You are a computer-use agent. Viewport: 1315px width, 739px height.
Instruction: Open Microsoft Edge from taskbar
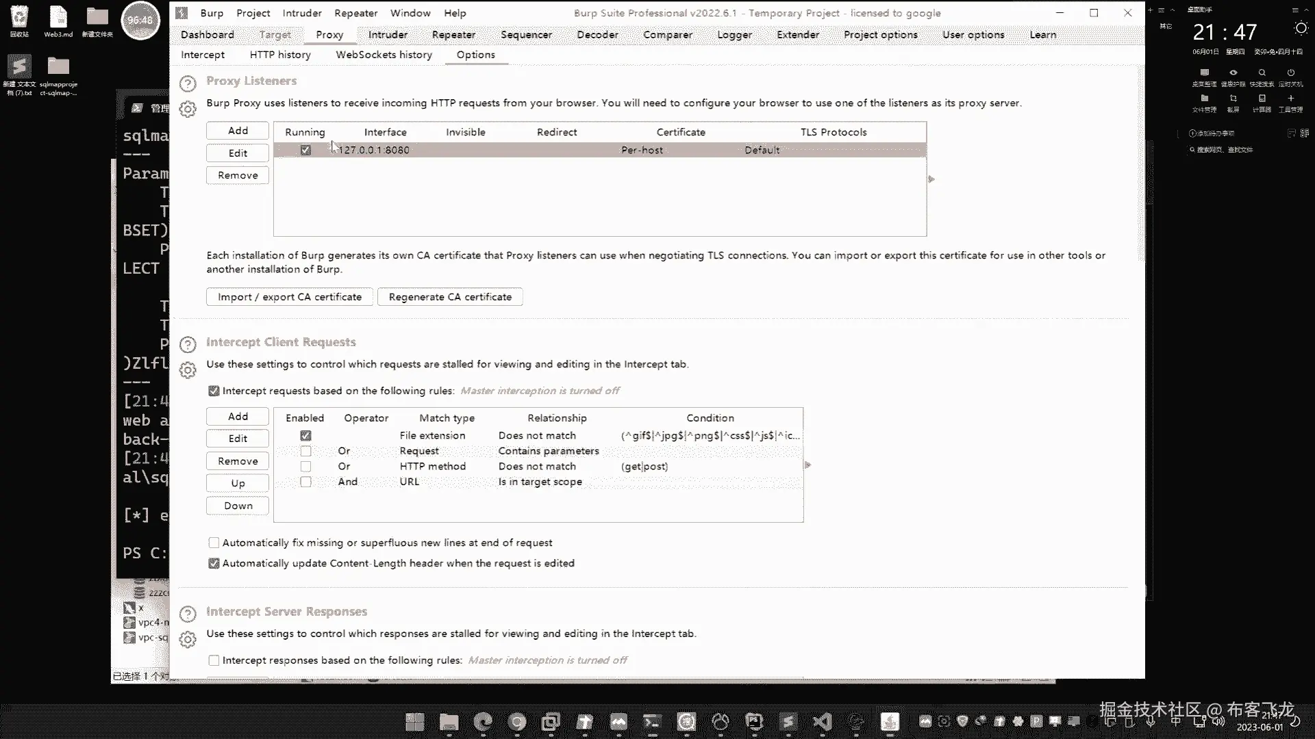pyautogui.click(x=484, y=722)
